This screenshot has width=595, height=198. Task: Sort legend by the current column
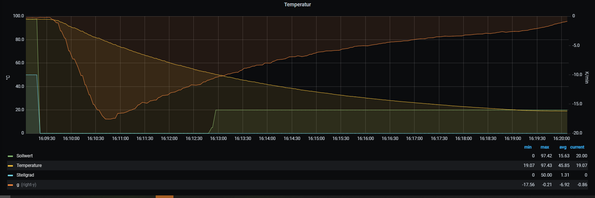pos(577,147)
